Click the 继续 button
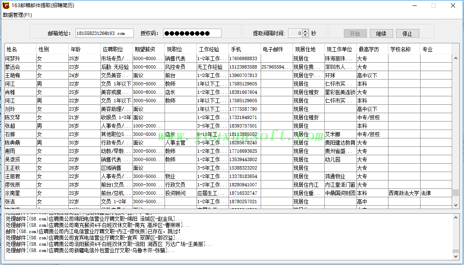This screenshot has width=464, height=265. tap(381, 34)
